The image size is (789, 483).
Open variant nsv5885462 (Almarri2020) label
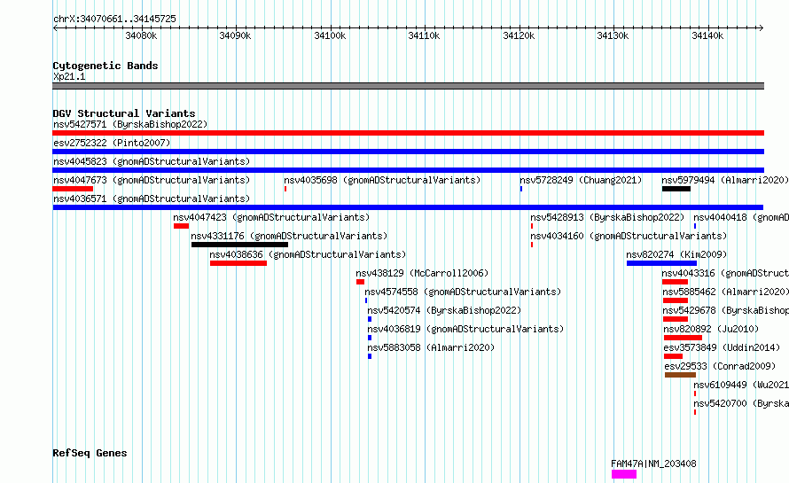725,292
